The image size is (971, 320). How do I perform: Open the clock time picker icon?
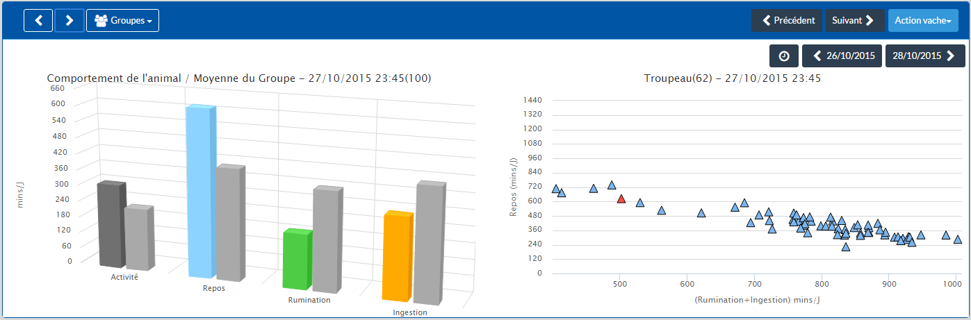(x=784, y=56)
